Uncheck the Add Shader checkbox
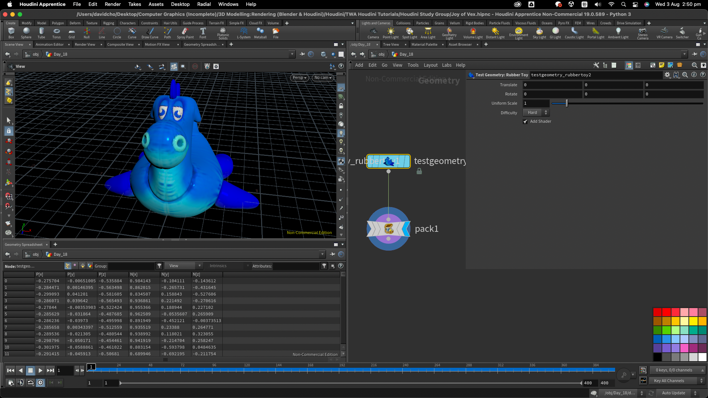 pyautogui.click(x=525, y=122)
